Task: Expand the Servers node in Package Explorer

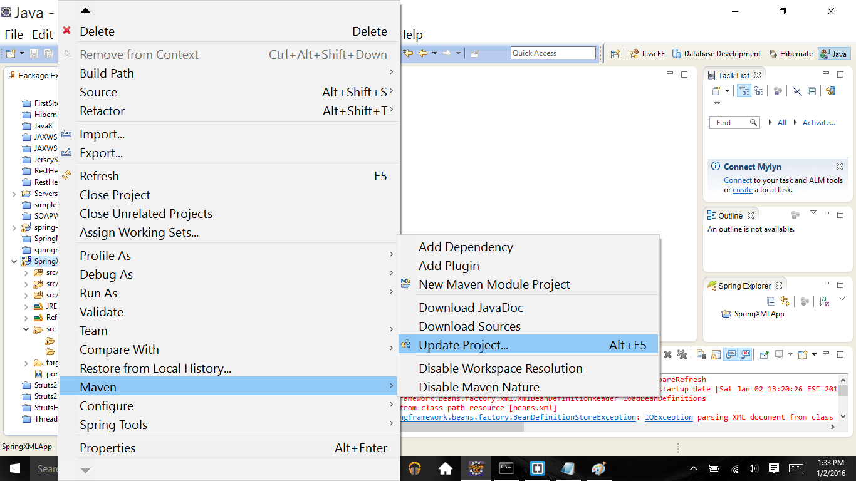Action: point(13,193)
